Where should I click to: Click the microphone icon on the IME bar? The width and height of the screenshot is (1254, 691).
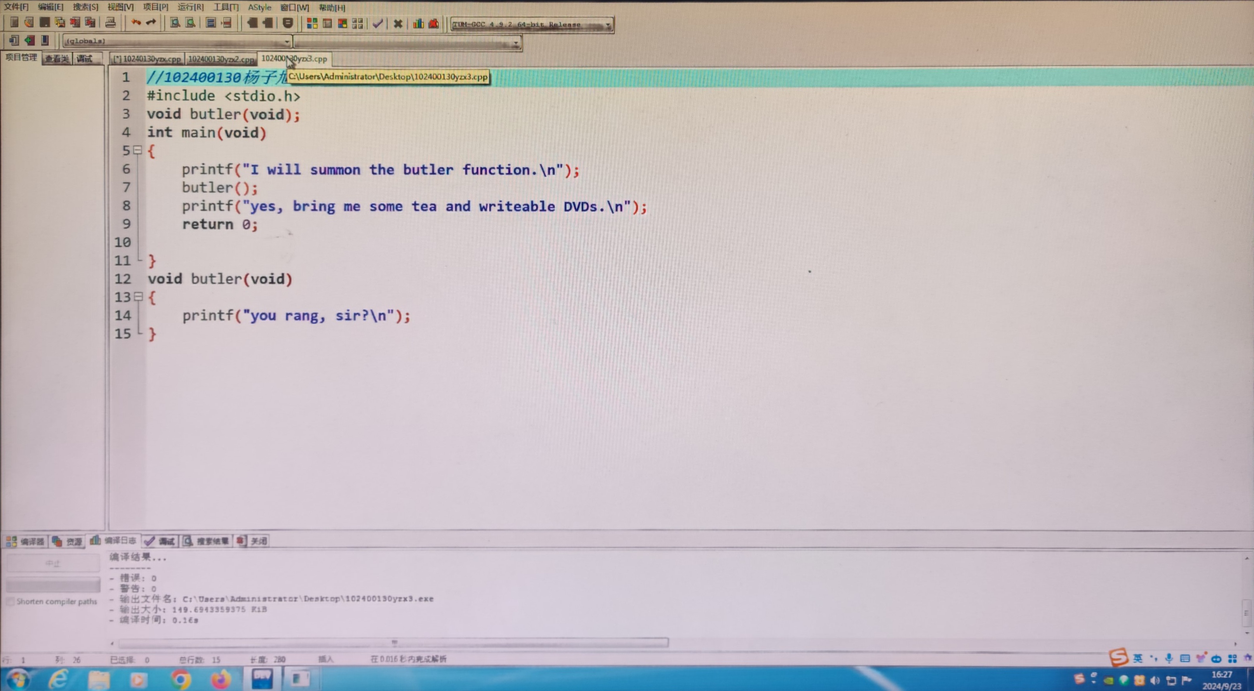pyautogui.click(x=1169, y=658)
